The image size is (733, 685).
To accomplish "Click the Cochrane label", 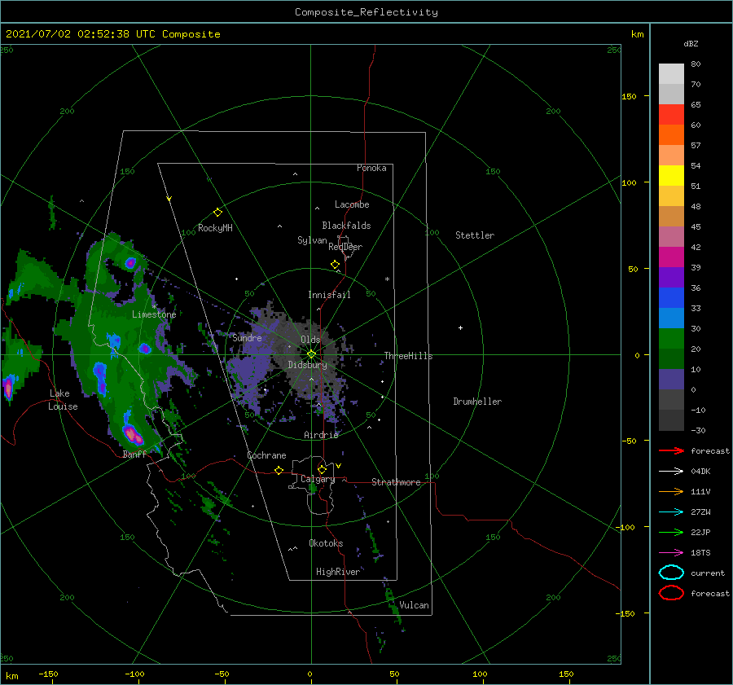I will [x=266, y=455].
